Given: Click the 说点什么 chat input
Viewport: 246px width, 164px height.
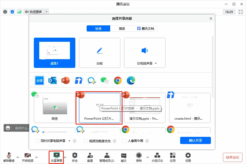Looking at the screenshot, I should pos(22,128).
